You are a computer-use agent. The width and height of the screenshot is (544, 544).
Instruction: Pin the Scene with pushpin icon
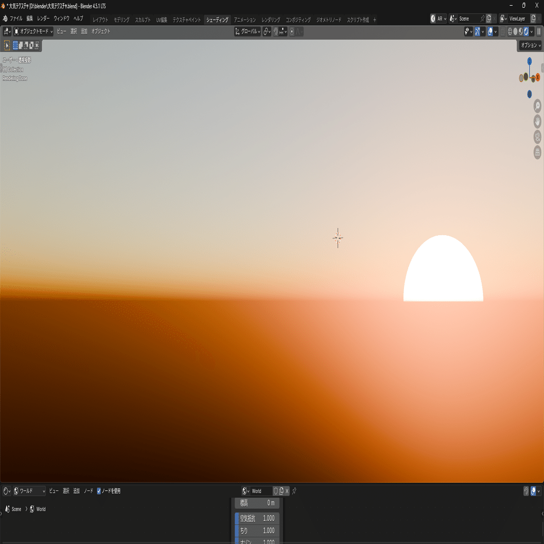coord(482,19)
